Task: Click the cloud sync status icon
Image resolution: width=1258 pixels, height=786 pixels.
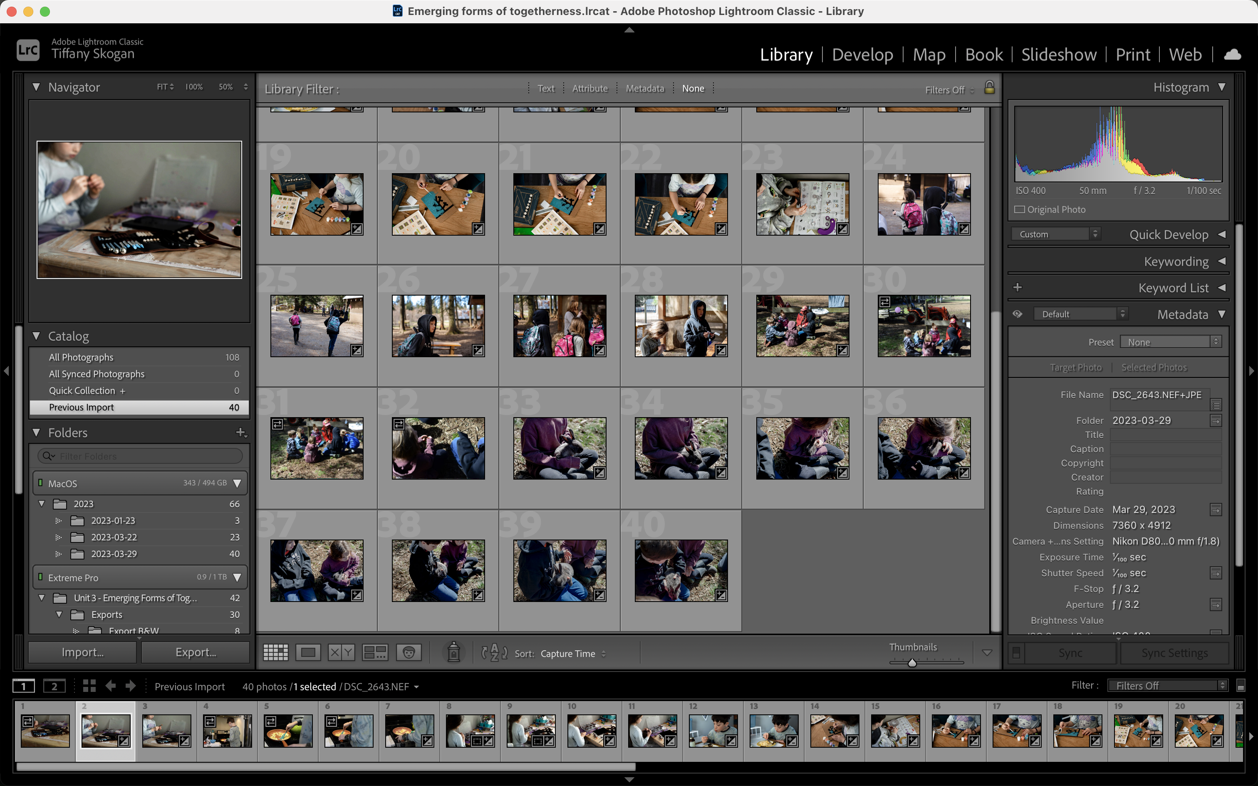Action: 1232,55
